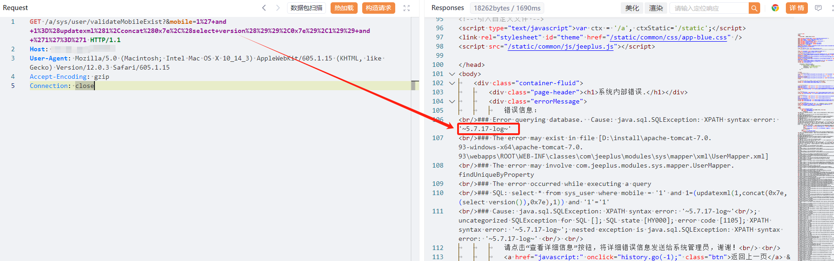Screen dimensions: 834x261
Task: Click the history.go(-1) onclick attribute text
Action: pos(634,257)
